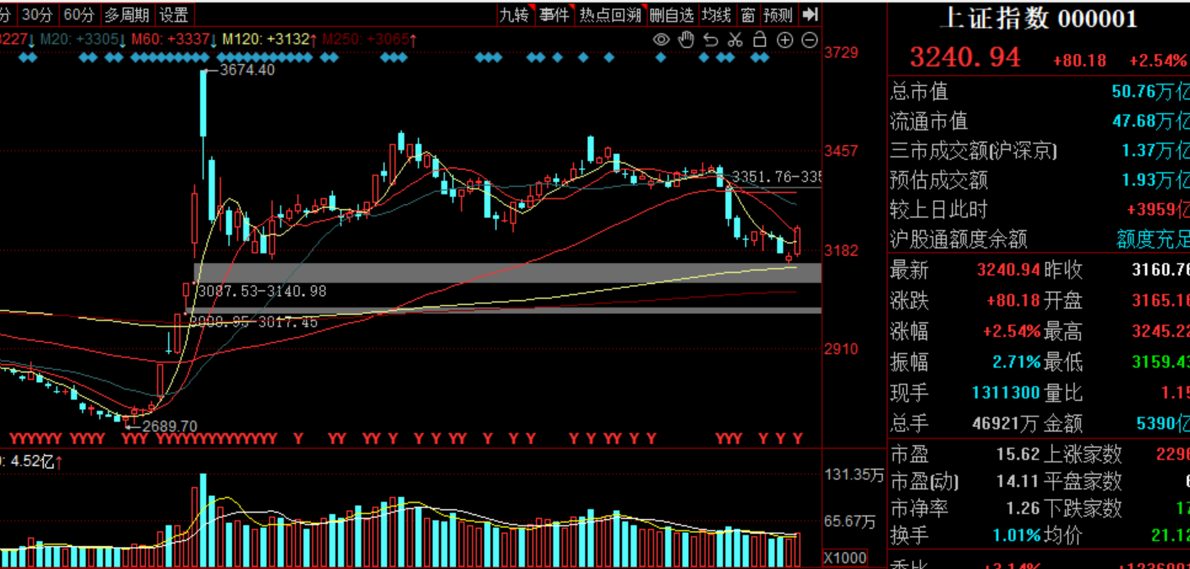Click the 预测 forecast button

(777, 14)
